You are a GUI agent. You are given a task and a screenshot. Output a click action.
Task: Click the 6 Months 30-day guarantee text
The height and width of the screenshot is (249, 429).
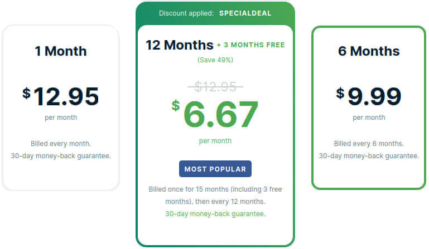(369, 156)
